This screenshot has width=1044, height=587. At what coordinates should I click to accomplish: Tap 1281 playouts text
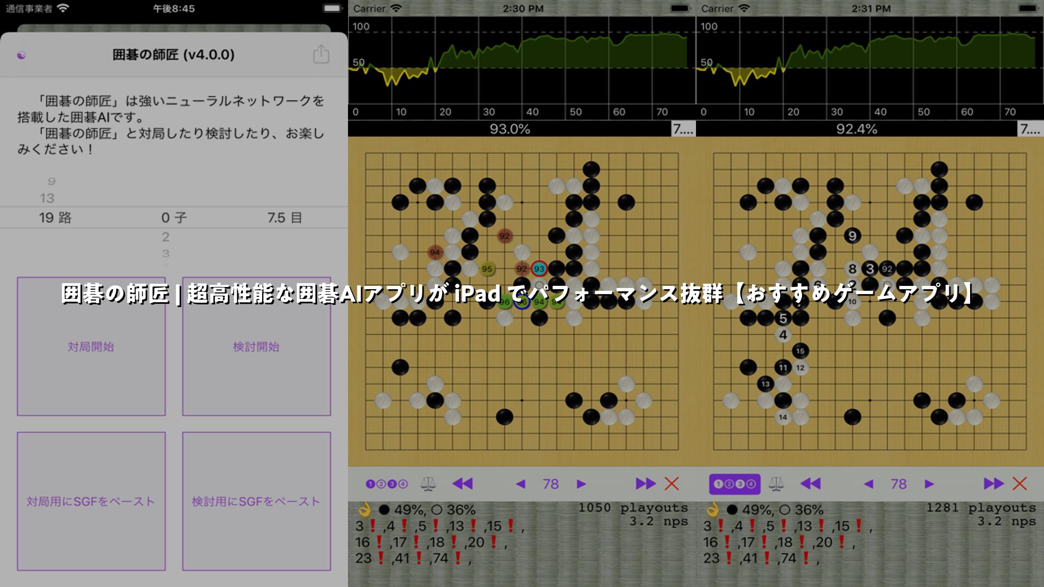click(981, 508)
